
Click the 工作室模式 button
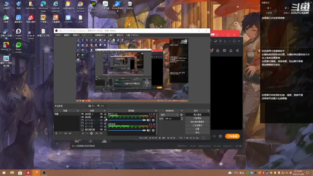198,125
